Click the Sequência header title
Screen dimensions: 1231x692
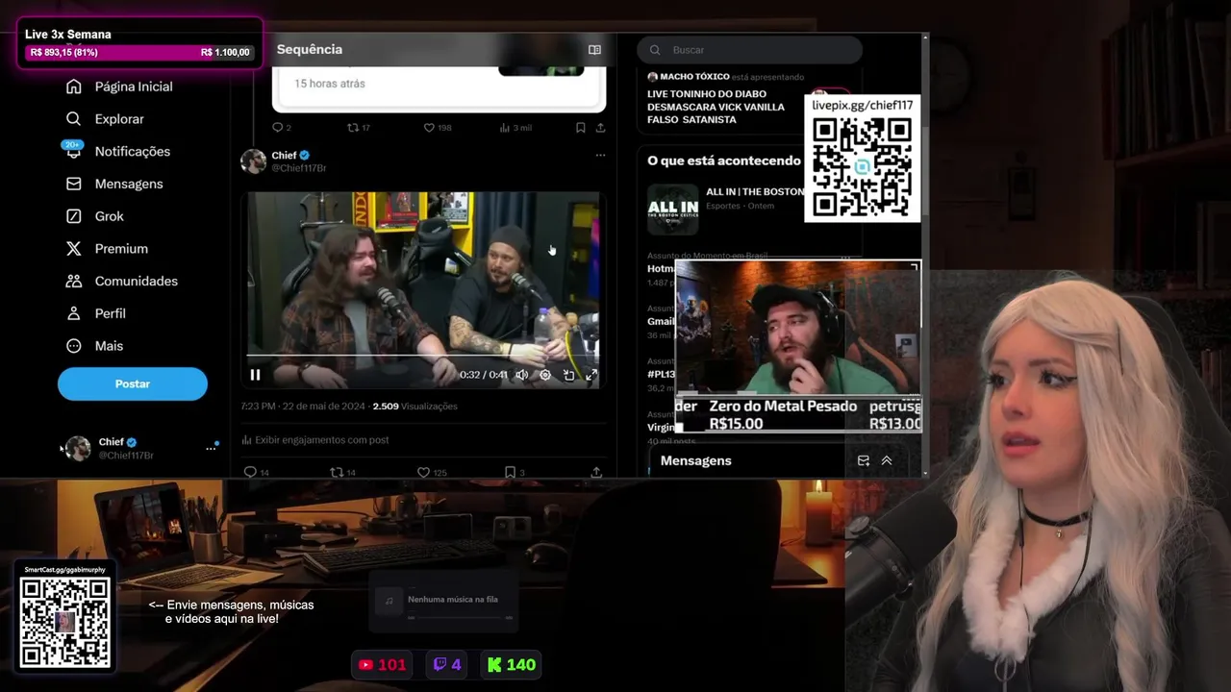pos(310,50)
